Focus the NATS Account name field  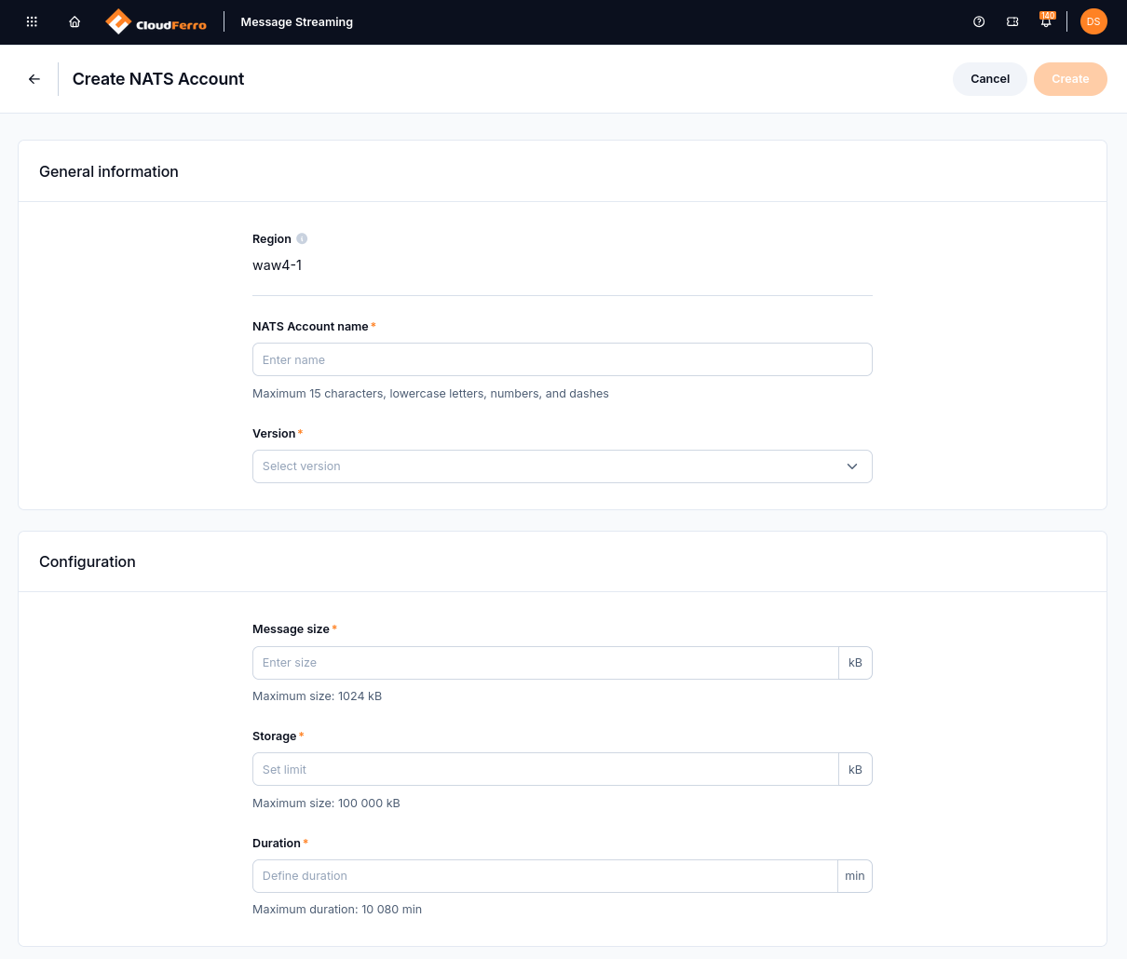click(563, 359)
